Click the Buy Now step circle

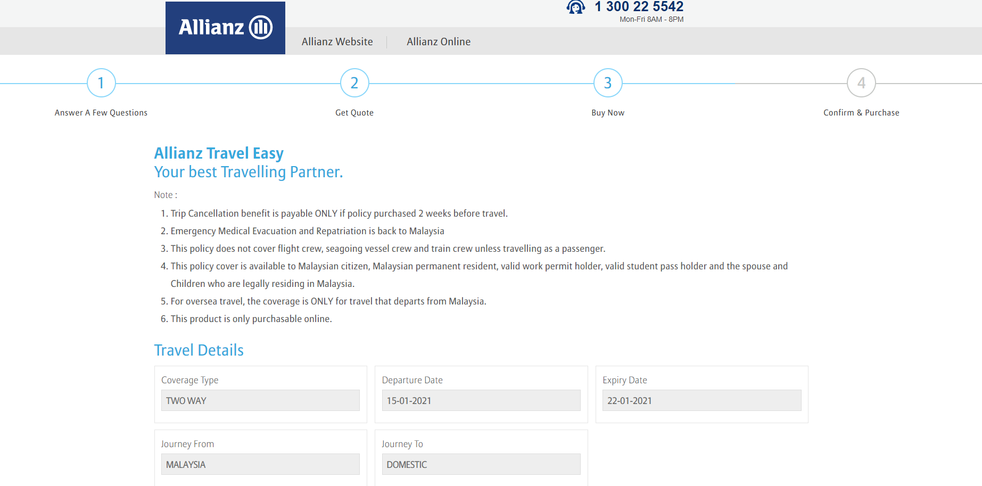tap(607, 83)
